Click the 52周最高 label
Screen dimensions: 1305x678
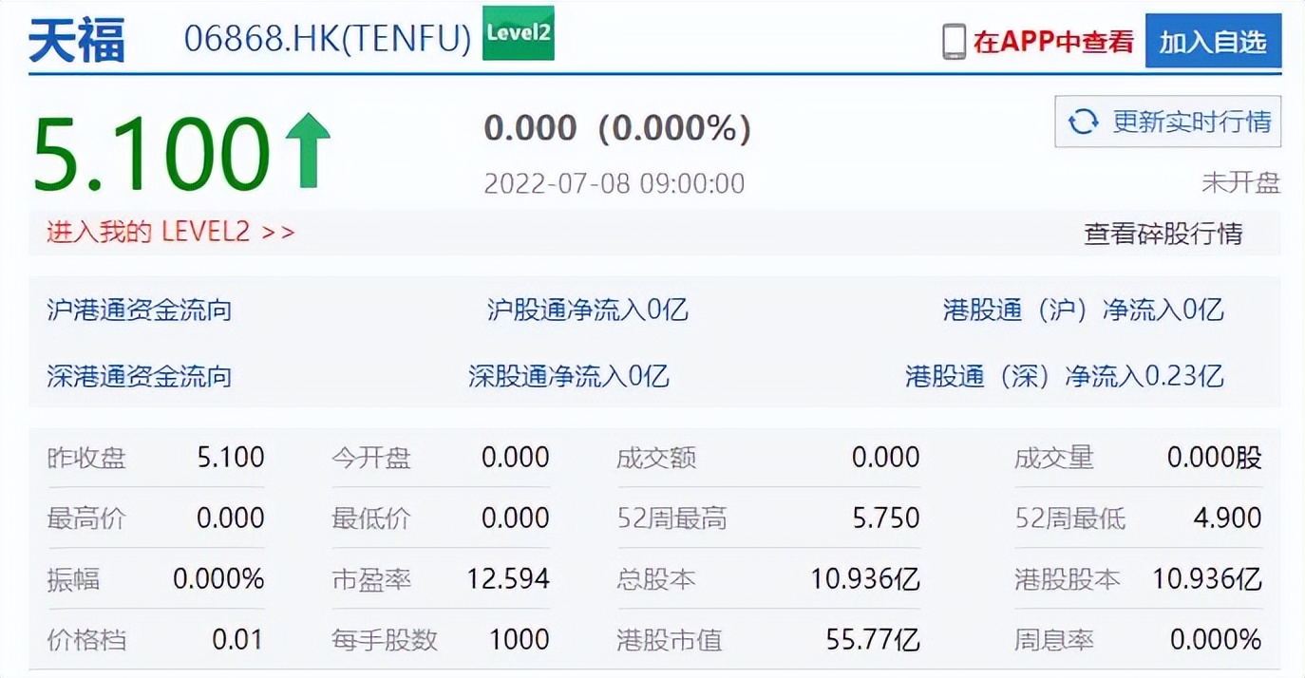pyautogui.click(x=671, y=518)
